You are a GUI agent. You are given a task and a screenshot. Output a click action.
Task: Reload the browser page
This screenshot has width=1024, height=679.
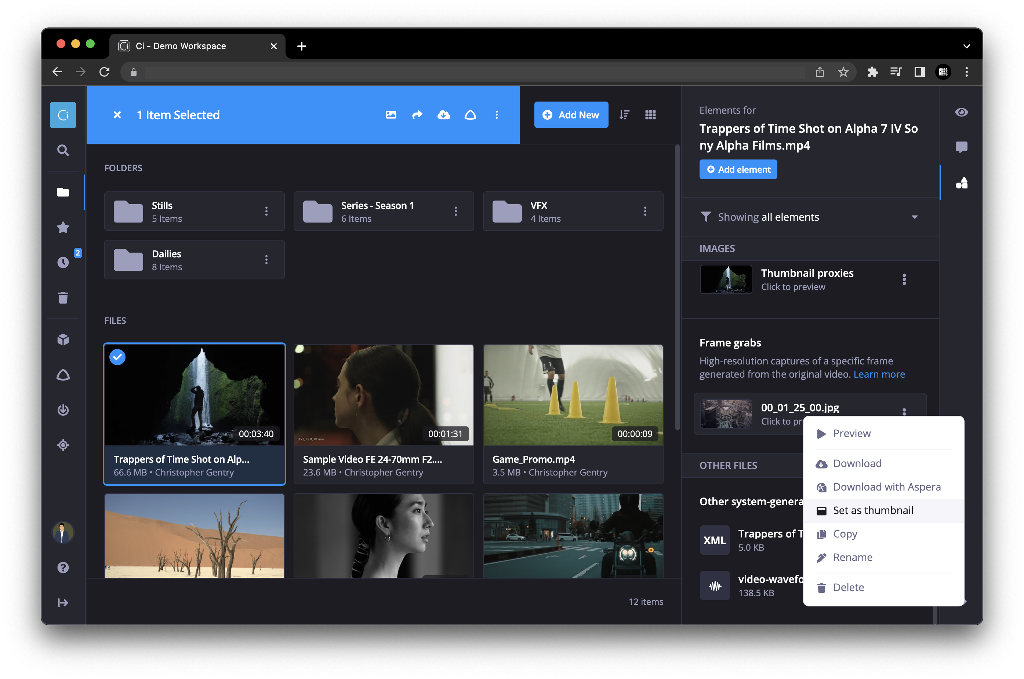click(x=105, y=72)
